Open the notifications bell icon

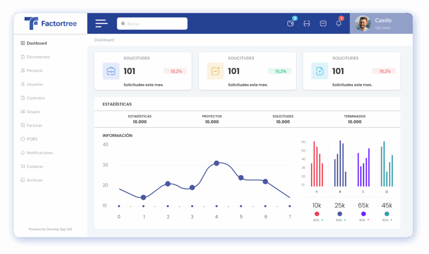(x=339, y=23)
